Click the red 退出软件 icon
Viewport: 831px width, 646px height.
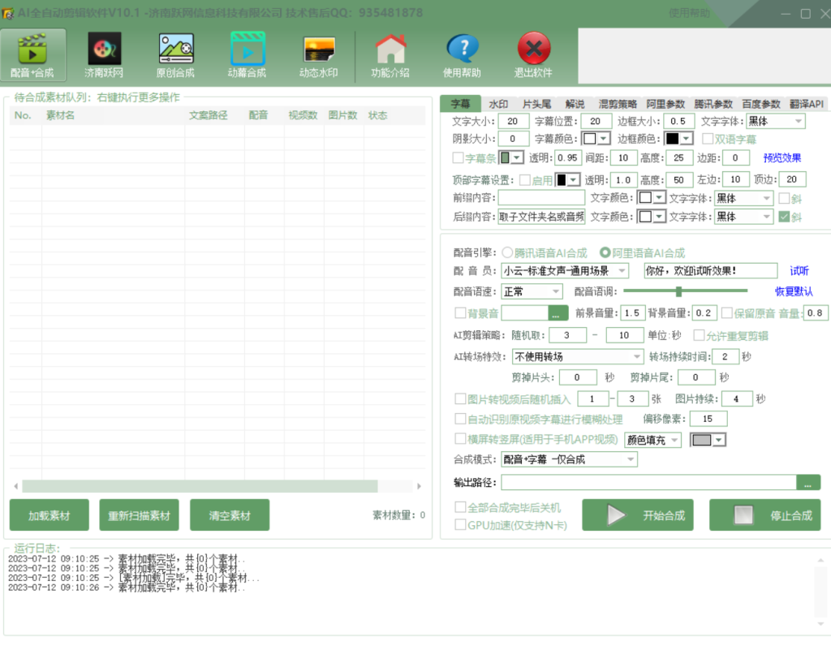click(533, 50)
